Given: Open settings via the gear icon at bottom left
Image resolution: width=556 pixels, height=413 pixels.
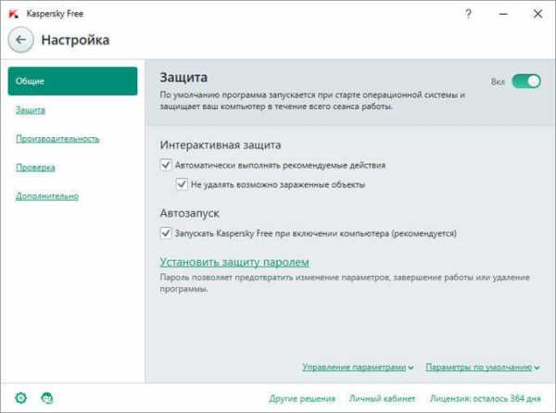Looking at the screenshot, I should click(x=21, y=398).
